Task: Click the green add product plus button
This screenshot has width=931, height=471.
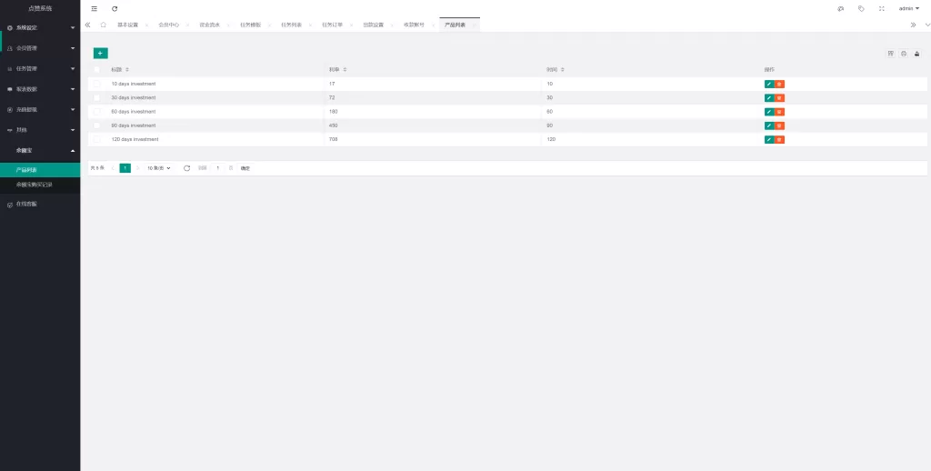Action: click(x=100, y=54)
